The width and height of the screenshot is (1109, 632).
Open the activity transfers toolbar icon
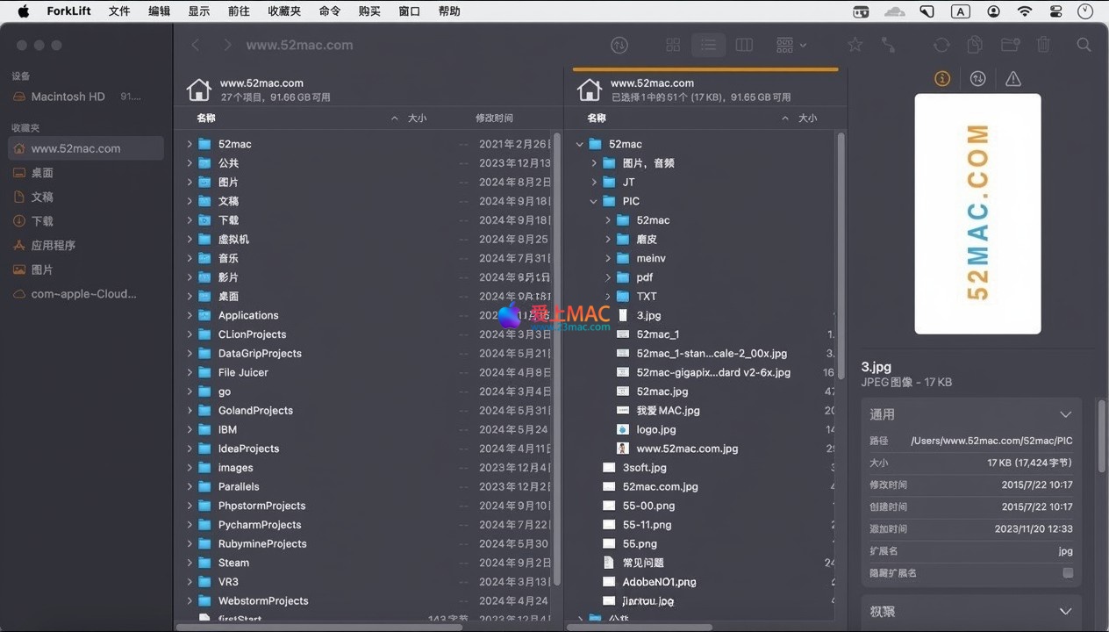[x=619, y=45]
